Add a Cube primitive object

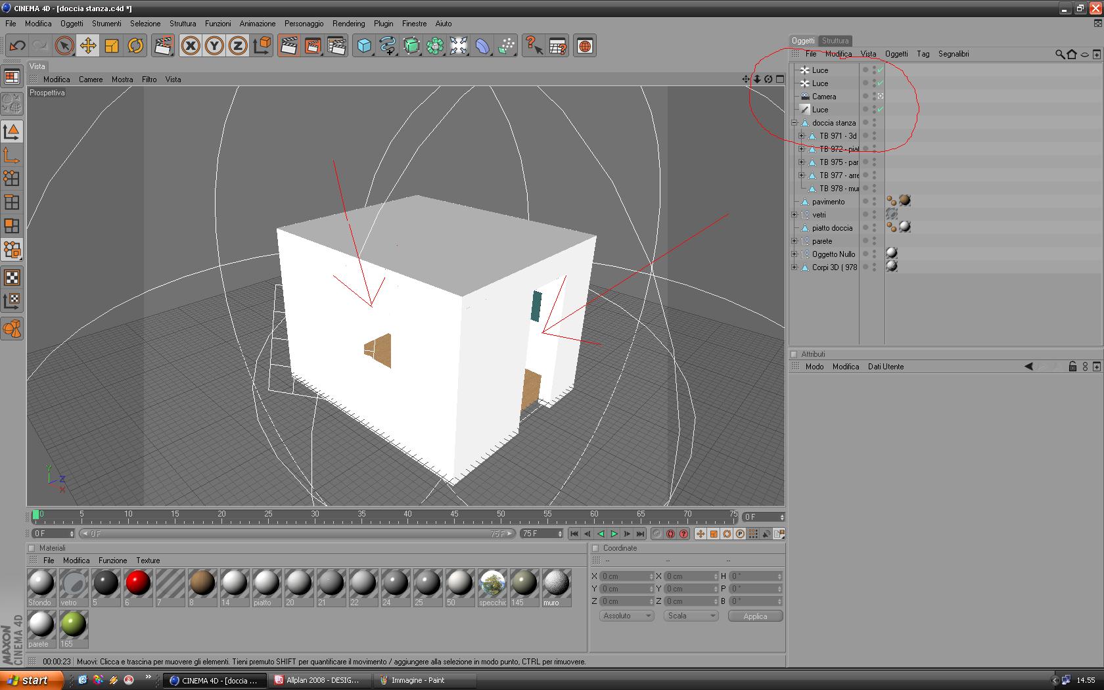pyautogui.click(x=364, y=46)
